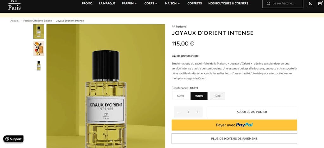Open Plus de moyens de paiement
The image size is (324, 148).
(234, 139)
